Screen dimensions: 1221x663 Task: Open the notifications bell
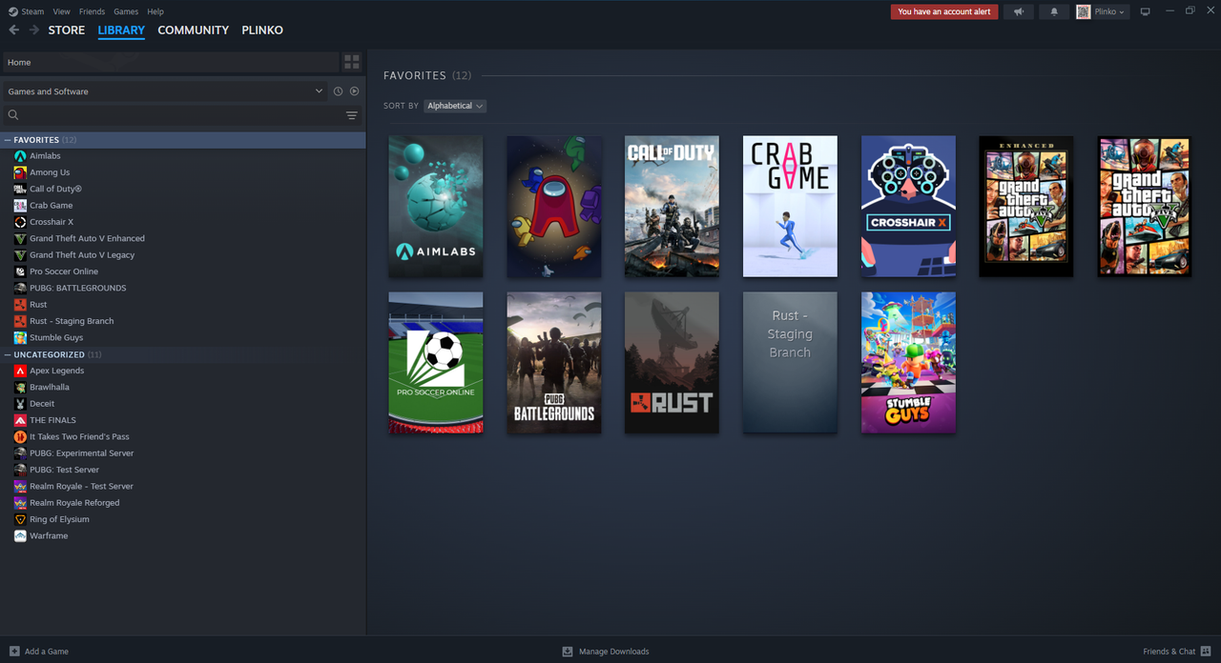1054,11
